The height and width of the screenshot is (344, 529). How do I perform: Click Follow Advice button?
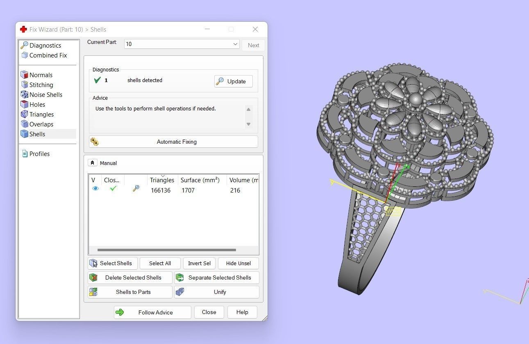(152, 312)
